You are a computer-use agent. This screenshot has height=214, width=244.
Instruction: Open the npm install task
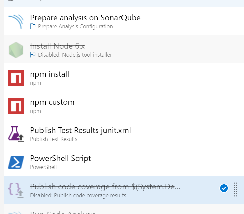point(50,74)
